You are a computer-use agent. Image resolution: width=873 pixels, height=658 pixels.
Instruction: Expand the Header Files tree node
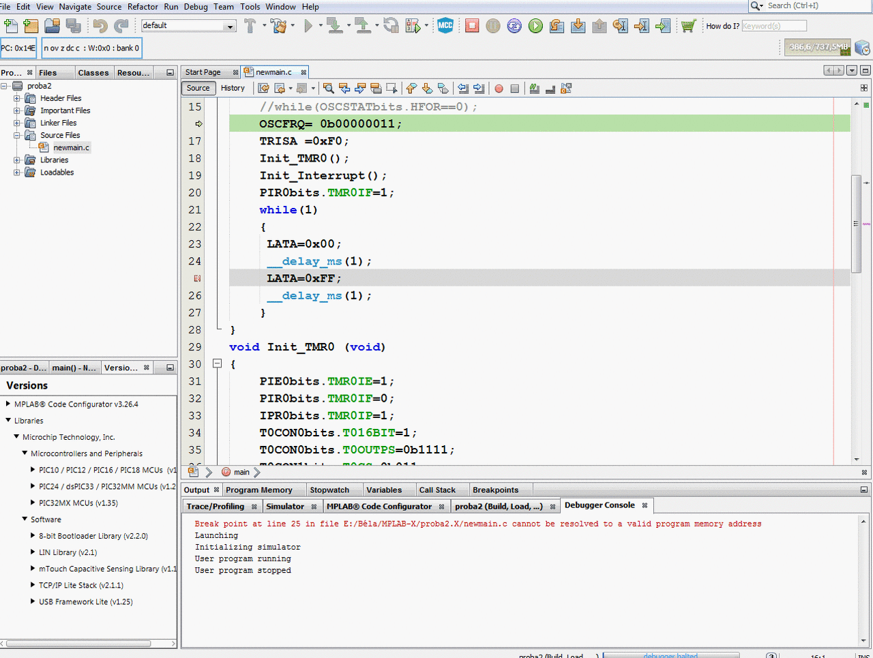(17, 98)
